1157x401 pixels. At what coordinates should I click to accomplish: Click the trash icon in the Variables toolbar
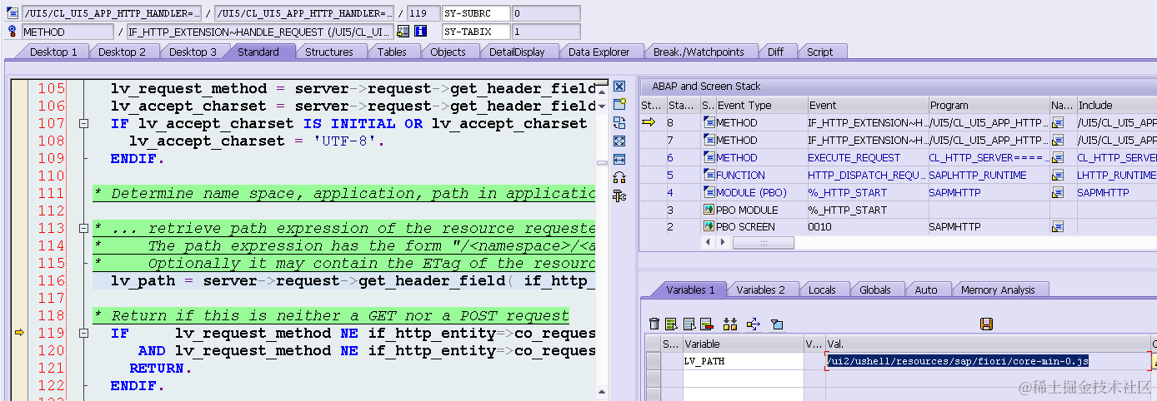pos(654,324)
